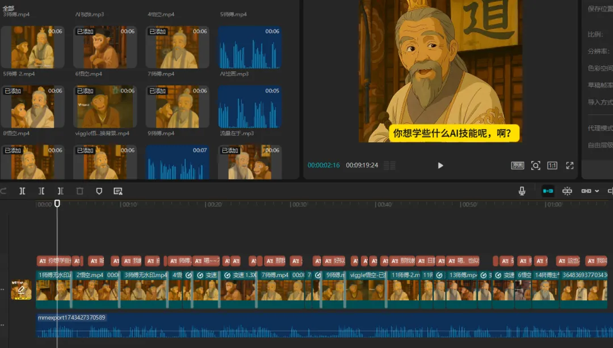Click total duration 00:09:19:24
This screenshot has width=613, height=348.
[362, 165]
